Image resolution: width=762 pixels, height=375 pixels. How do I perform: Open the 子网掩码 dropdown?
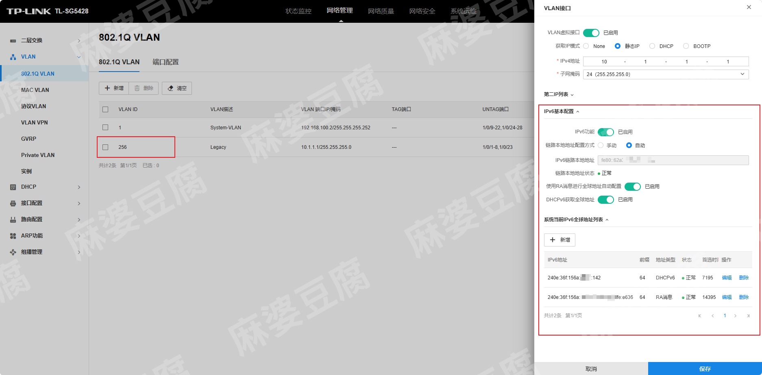[666, 74]
